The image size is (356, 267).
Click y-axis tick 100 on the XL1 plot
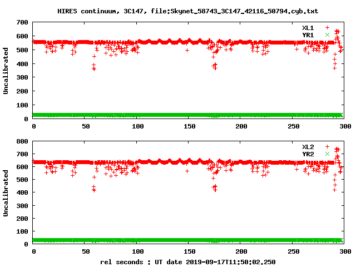[22, 105]
